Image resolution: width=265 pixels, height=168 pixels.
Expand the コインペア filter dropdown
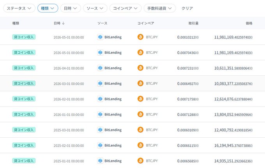(x=125, y=8)
